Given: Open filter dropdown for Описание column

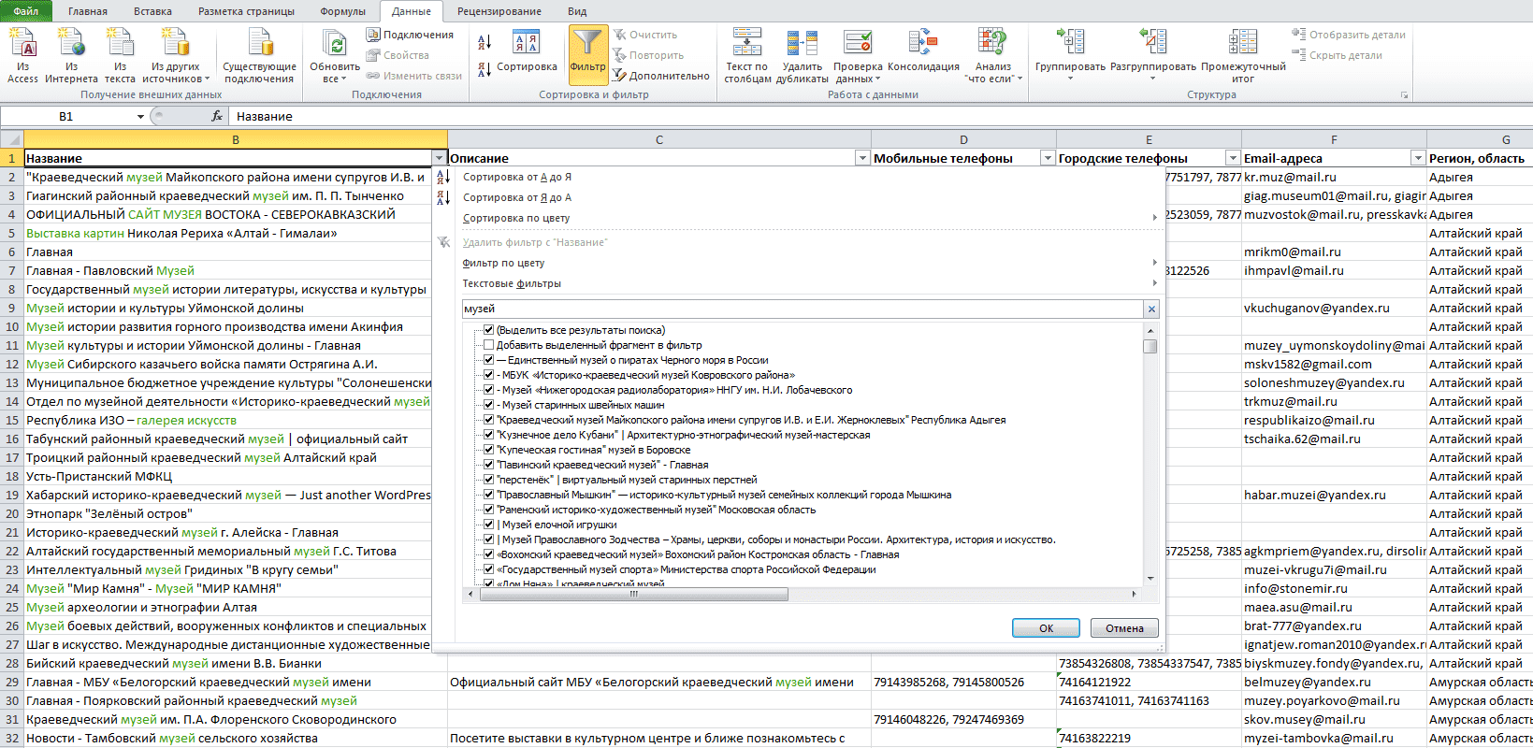Looking at the screenshot, I should 862,158.
